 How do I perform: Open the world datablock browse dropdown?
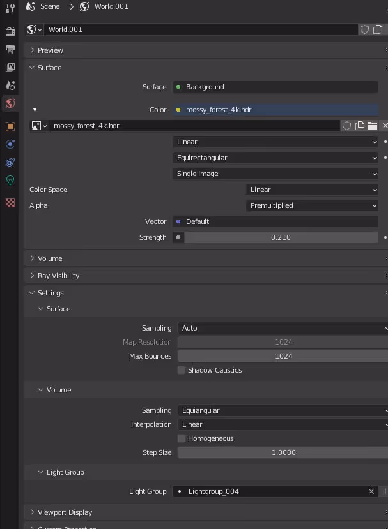(x=34, y=29)
